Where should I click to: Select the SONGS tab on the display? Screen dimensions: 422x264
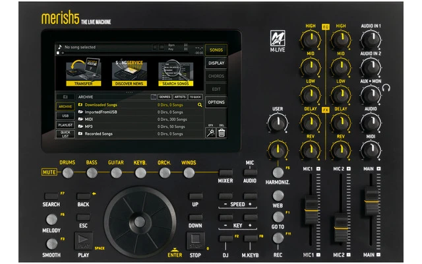(x=216, y=50)
